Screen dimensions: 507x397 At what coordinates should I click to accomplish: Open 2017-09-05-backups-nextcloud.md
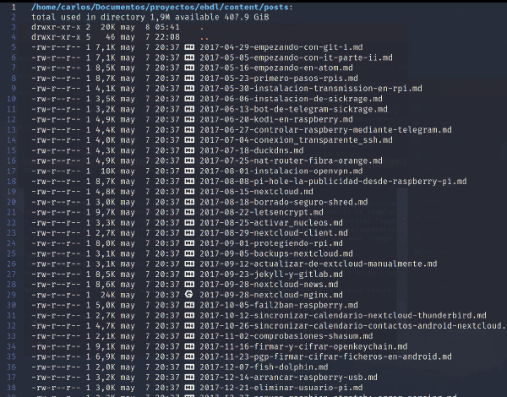tap(276, 253)
